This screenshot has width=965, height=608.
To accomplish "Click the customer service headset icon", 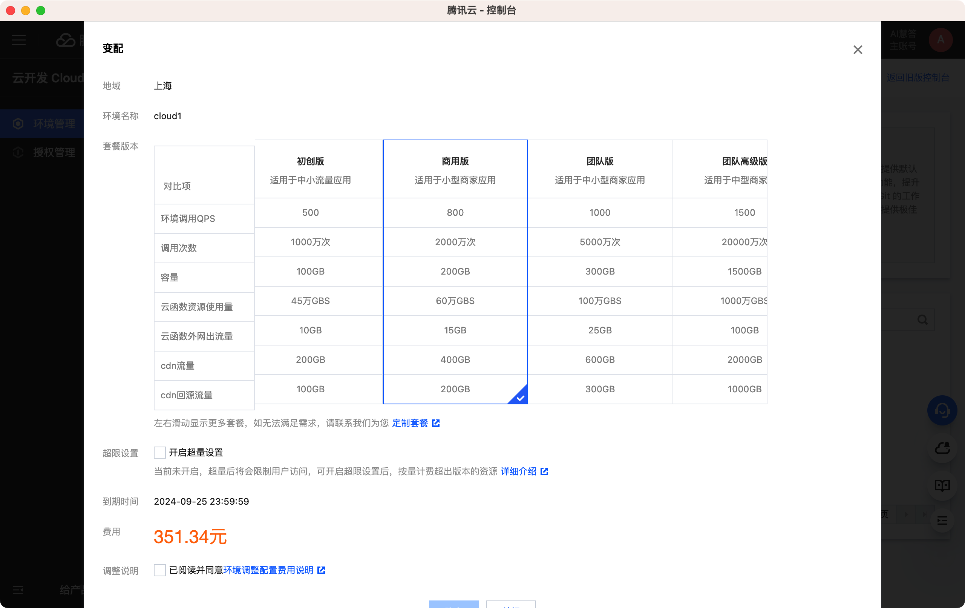I will point(942,410).
